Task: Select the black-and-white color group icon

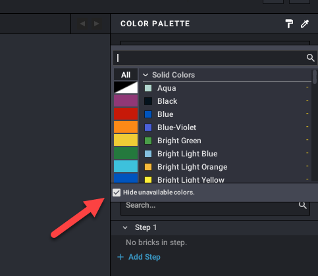Action: pyautogui.click(x=126, y=87)
